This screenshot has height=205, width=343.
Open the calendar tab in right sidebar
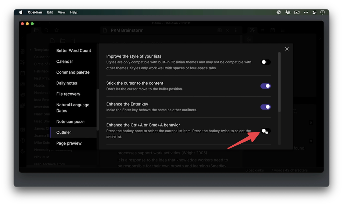(x=273, y=31)
